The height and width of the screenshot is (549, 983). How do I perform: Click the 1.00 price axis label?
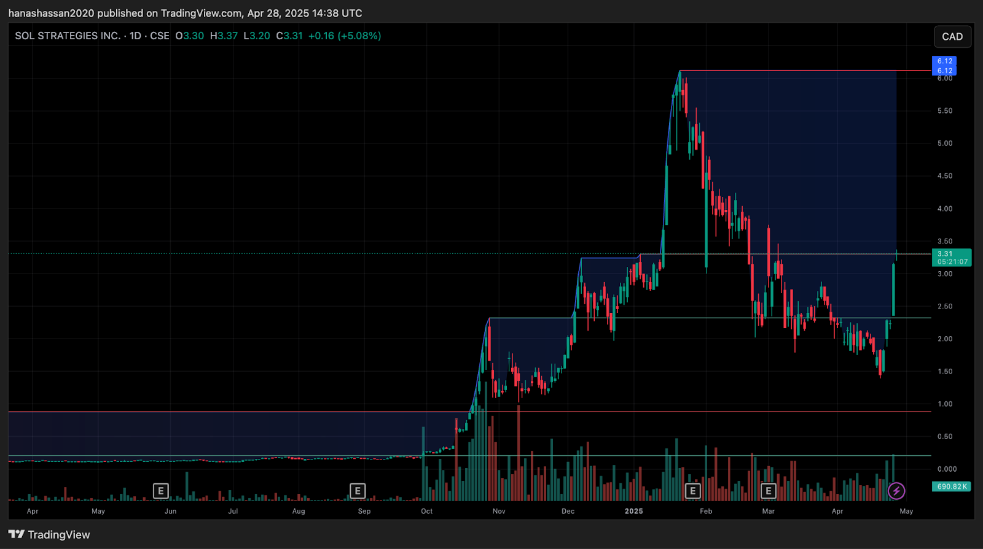click(x=945, y=404)
